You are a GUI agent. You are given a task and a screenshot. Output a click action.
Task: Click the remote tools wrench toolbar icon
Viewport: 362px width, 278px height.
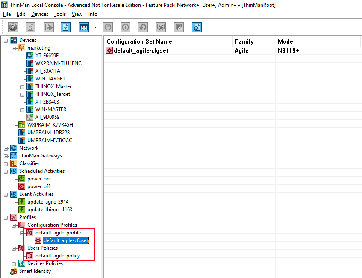161,27
